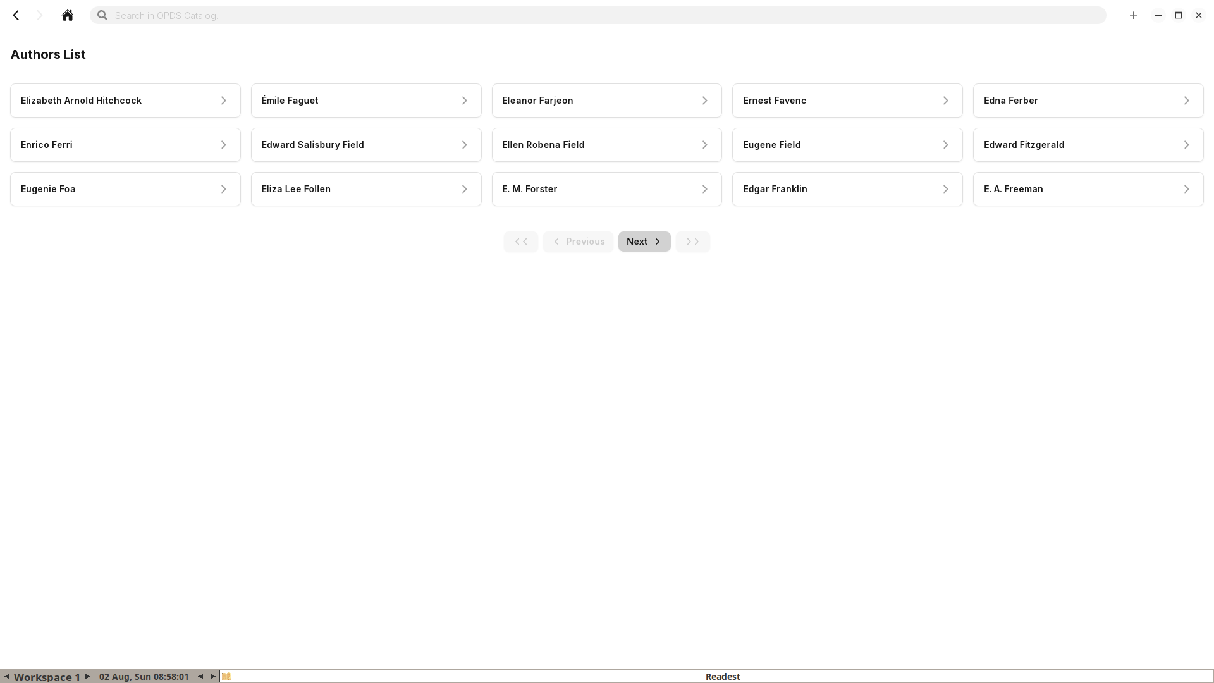Viewport: 1214px width, 683px height.
Task: Open Eliza Lee Follen author entry
Action: [x=366, y=189]
